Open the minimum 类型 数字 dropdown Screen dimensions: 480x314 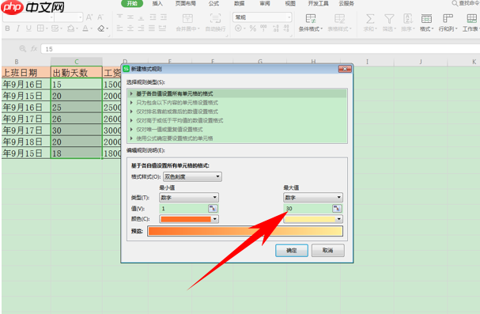[189, 198]
